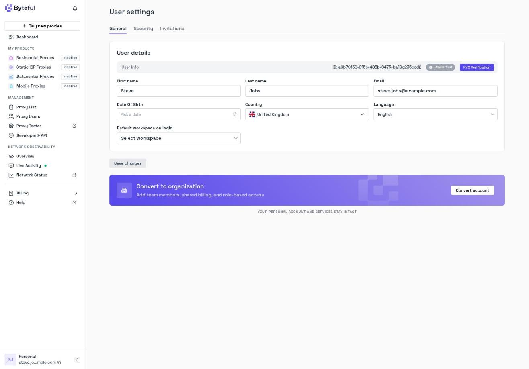Click the Billing document icon
Viewport: 529px width, 369px height.
click(11, 193)
